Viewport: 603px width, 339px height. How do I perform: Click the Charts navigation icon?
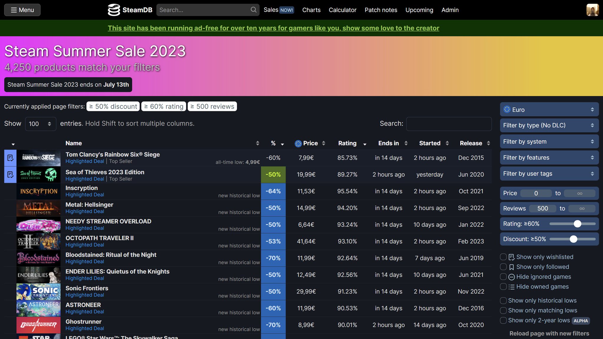coord(312,9)
